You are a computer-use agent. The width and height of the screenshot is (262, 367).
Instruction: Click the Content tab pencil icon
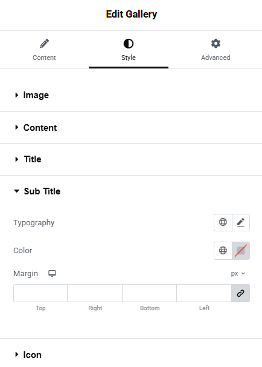(44, 44)
